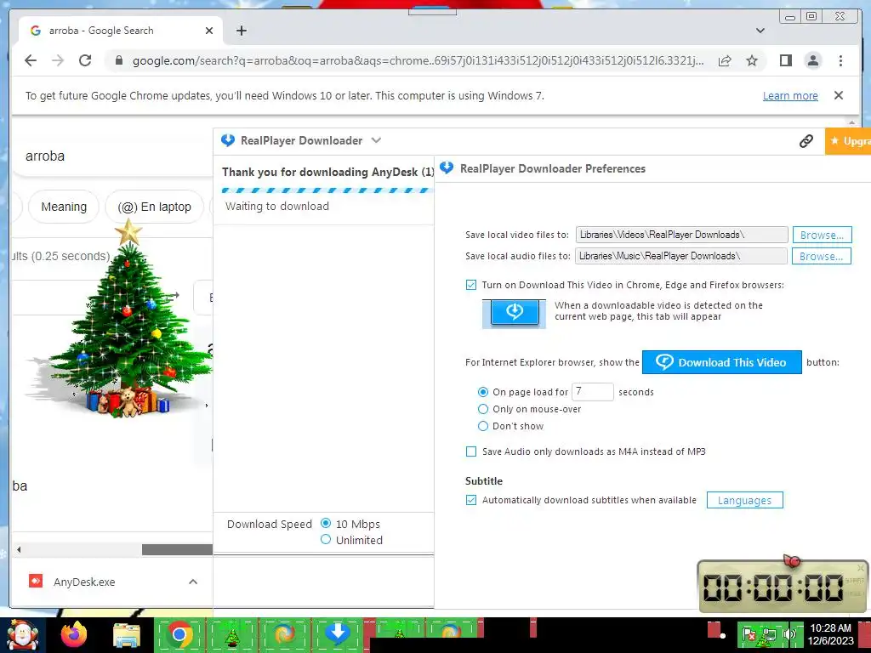Toggle Chrome side panel icon

tap(785, 60)
